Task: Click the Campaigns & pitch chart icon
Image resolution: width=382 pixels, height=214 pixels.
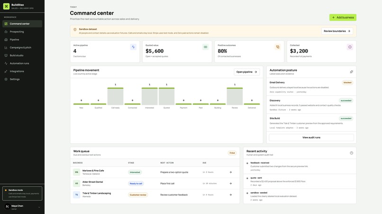Action: coord(6,48)
